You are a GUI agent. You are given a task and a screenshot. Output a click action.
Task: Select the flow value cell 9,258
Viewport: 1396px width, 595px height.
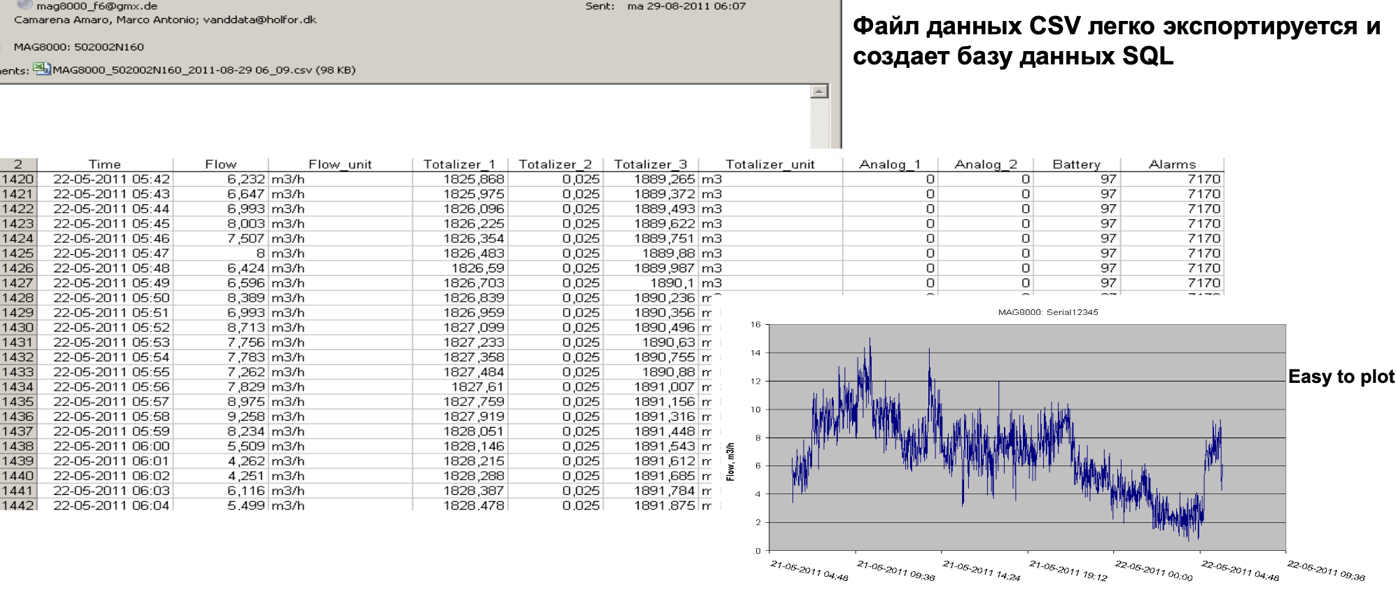point(246,416)
